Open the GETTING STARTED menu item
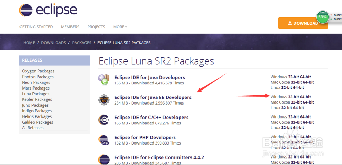Viewport: 342px width, 165px height. (36, 27)
